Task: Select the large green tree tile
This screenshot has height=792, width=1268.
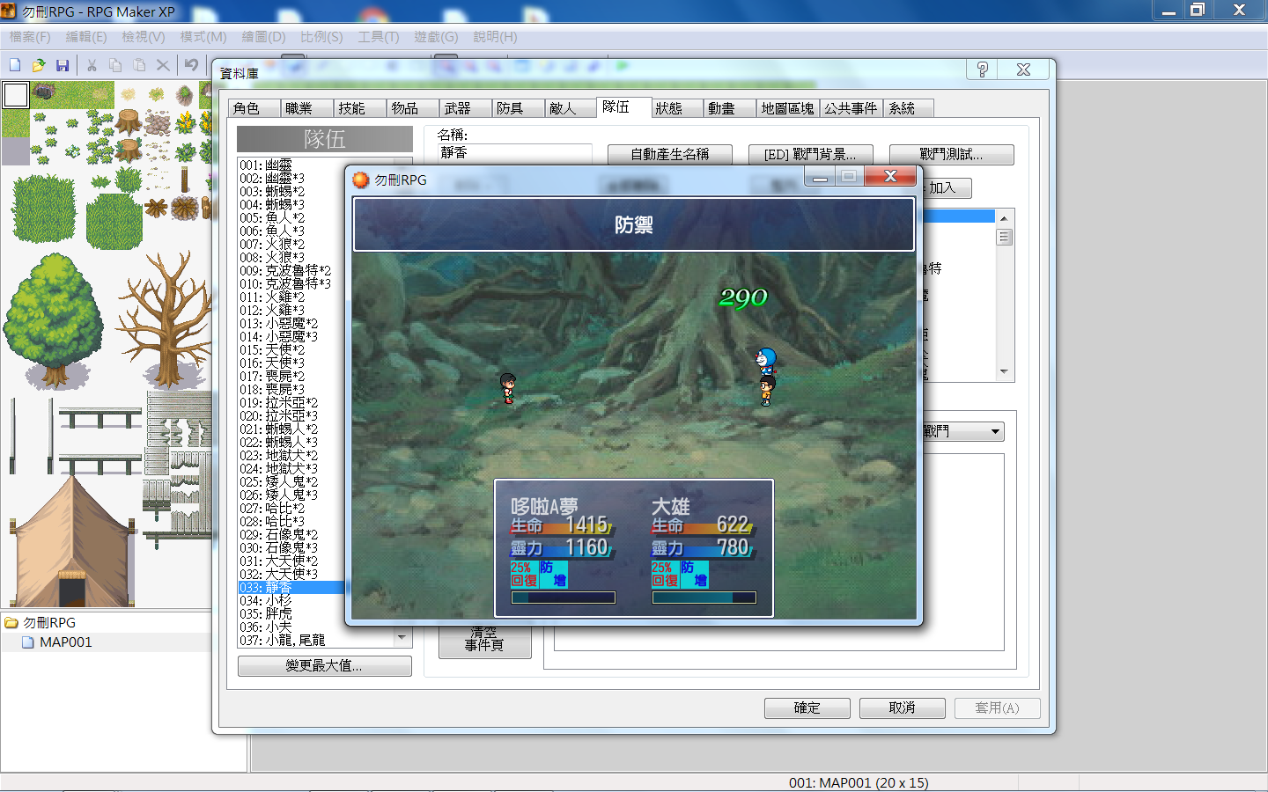Action: click(55, 321)
